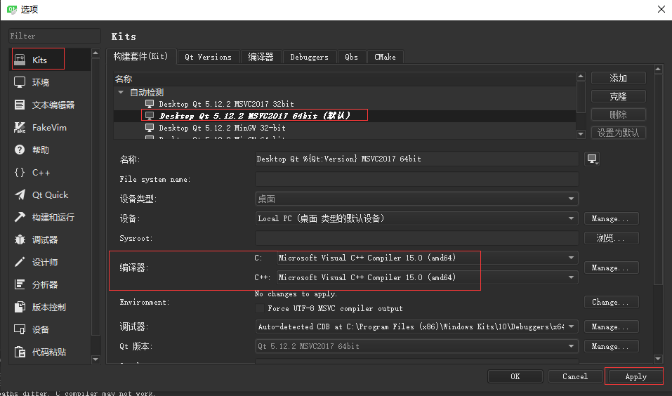Viewport: 672px width, 396px height.
Task: Click the File system name field
Action: pyautogui.click(x=416, y=179)
